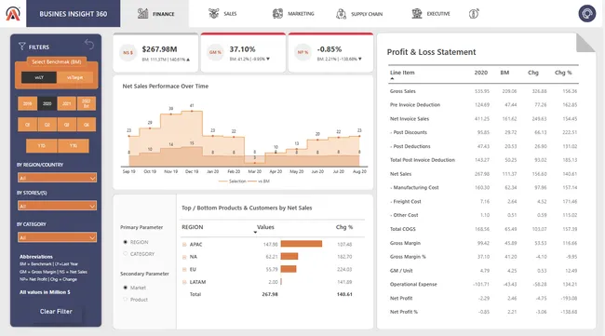This screenshot has width=605, height=336.
Task: Click the 2020 column header in P&L table
Action: (x=481, y=73)
